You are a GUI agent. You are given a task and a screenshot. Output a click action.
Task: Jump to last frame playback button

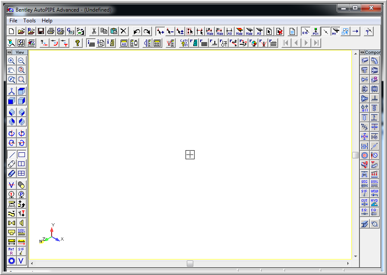[316, 43]
